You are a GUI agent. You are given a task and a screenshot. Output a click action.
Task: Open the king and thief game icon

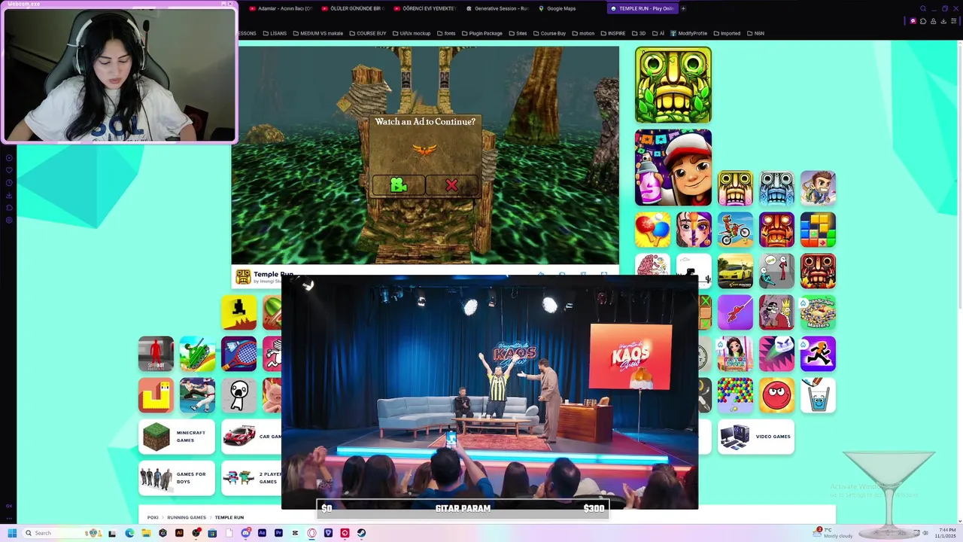(776, 312)
